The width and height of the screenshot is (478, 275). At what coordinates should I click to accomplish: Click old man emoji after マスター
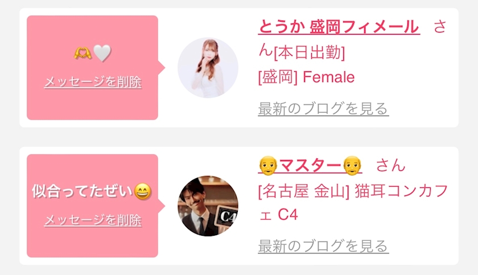(x=352, y=166)
